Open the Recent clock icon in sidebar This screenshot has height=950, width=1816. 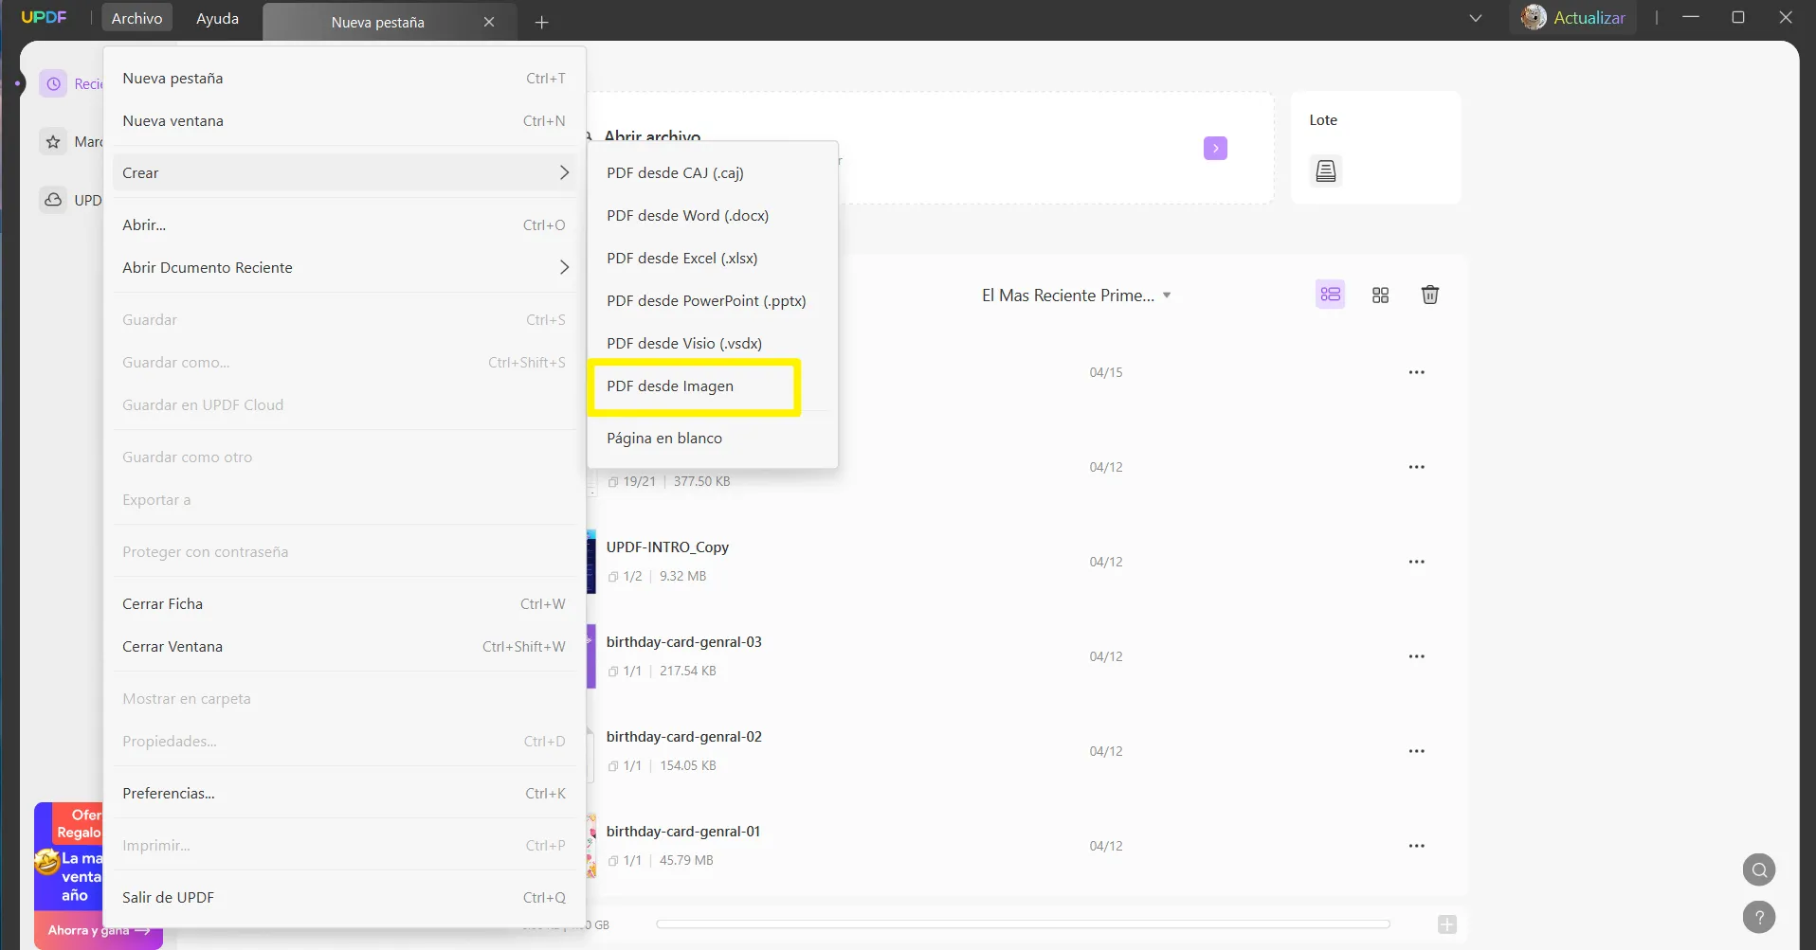tap(54, 83)
